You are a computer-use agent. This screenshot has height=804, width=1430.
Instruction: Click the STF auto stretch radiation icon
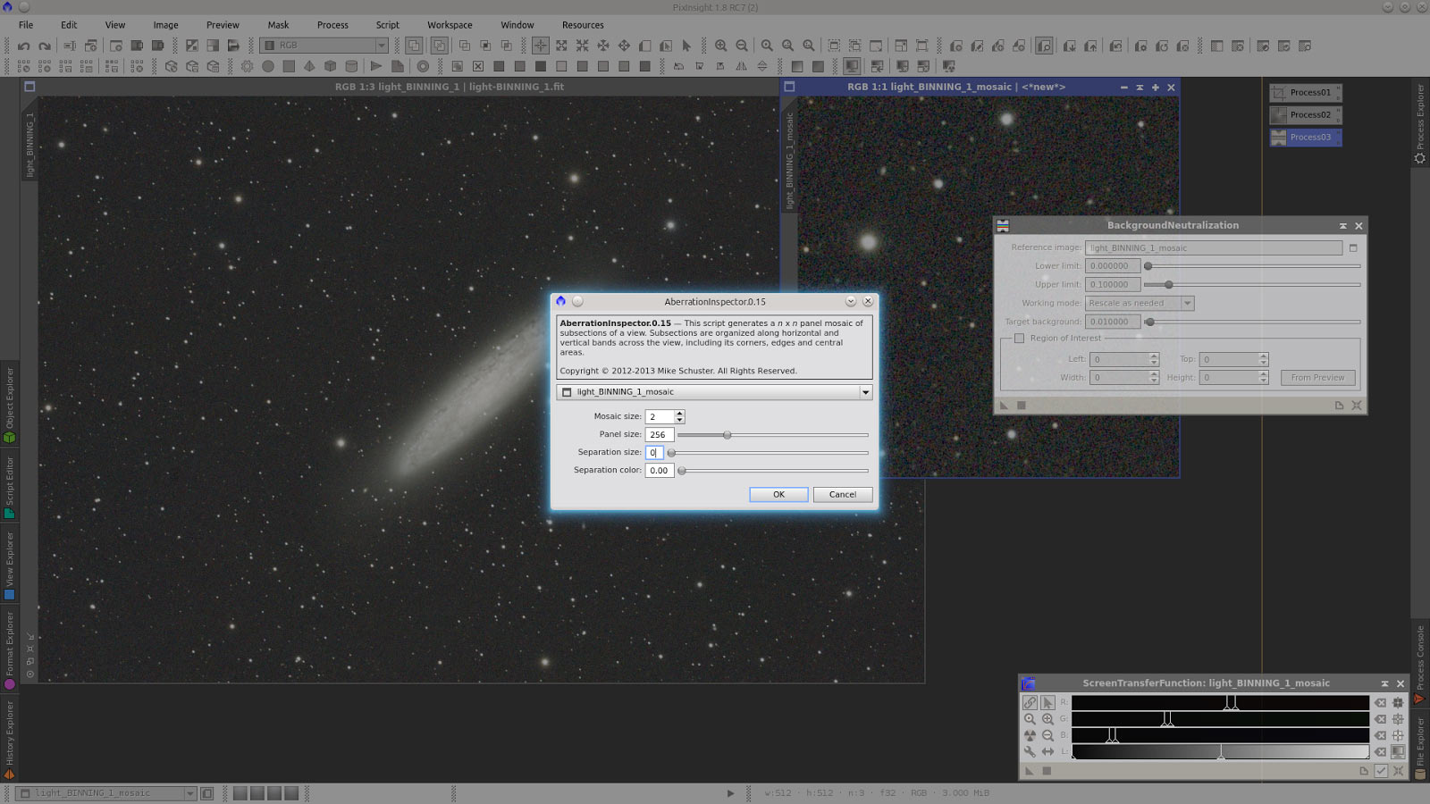pos(1030,735)
